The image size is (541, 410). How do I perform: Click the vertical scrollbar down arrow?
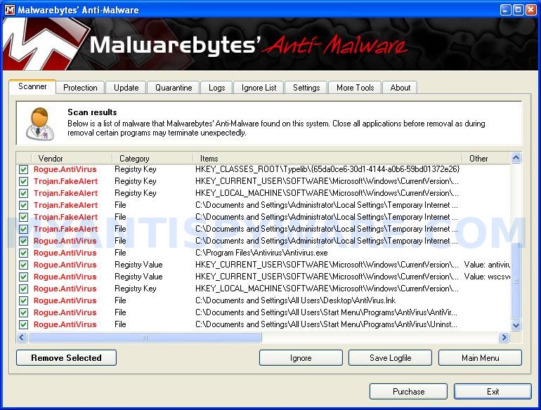point(516,325)
